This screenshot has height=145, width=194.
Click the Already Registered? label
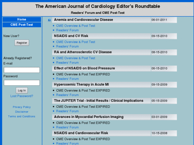click(18, 58)
